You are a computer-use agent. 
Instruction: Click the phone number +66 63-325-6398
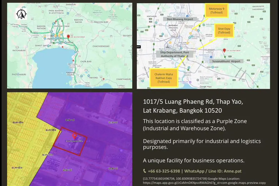(164, 171)
